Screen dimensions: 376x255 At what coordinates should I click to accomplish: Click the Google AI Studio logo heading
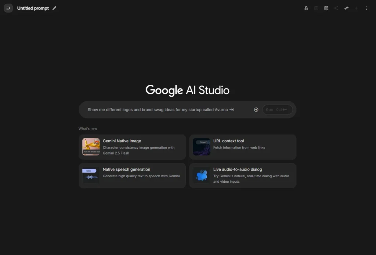(x=188, y=90)
